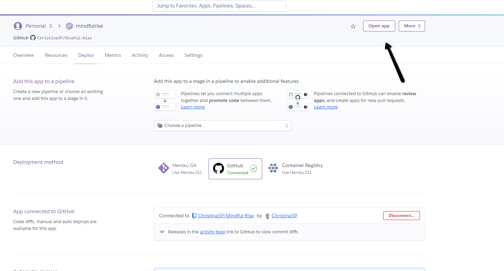Select Heroku Git deployment method
The image size is (504, 271).
(x=180, y=169)
